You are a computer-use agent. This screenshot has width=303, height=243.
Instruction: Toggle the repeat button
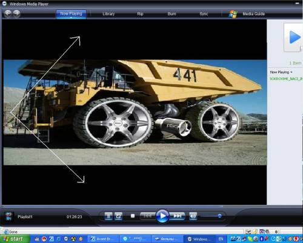coord(118,216)
